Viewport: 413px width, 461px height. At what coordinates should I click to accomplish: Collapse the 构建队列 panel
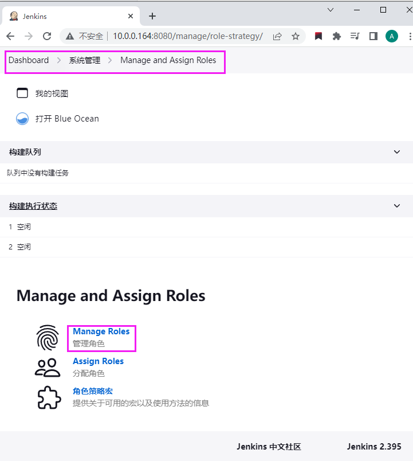pos(397,152)
